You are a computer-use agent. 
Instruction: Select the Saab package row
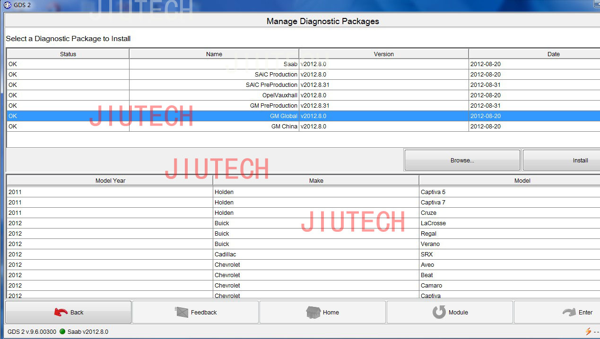point(303,64)
